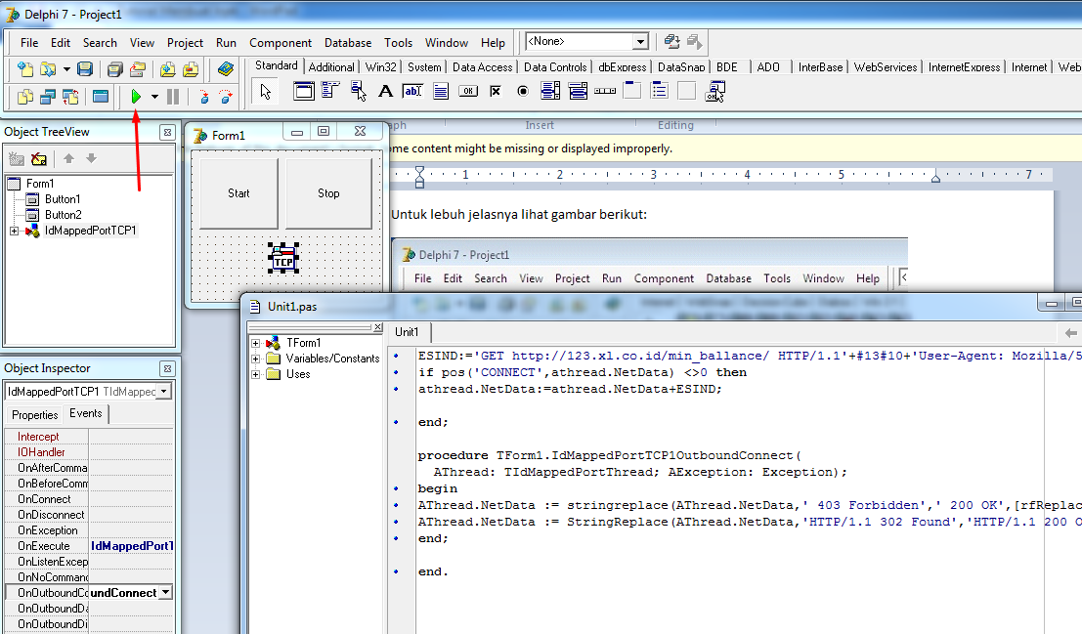This screenshot has height=634, width=1082.
Task: Click the Start button on Form1
Action: pyautogui.click(x=238, y=193)
